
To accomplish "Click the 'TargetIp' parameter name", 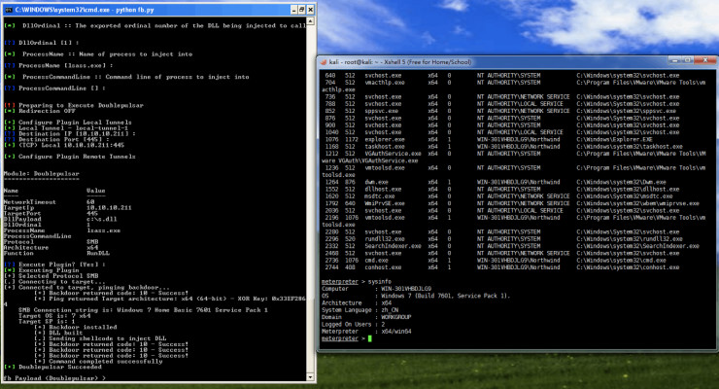I will coord(18,208).
